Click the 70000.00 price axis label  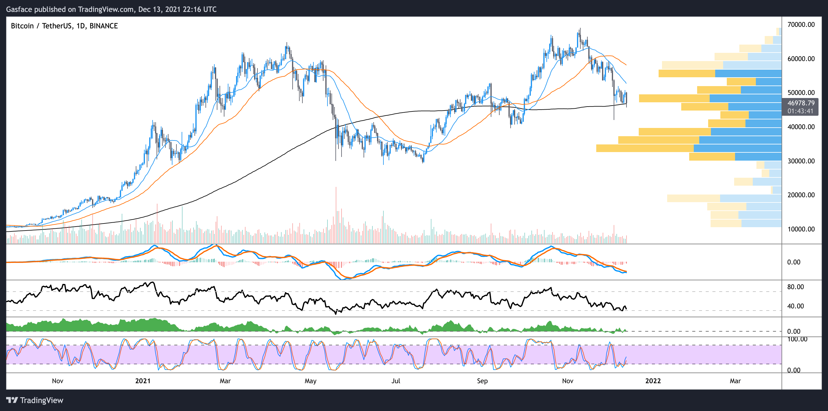tap(801, 25)
